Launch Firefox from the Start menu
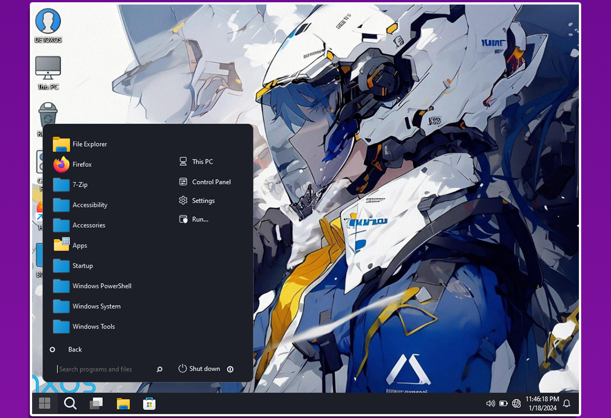 click(82, 165)
